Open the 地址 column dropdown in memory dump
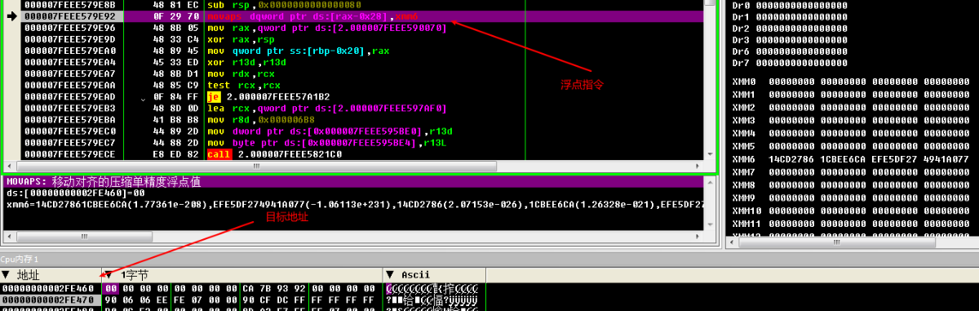The width and height of the screenshot is (979, 311). (7, 275)
